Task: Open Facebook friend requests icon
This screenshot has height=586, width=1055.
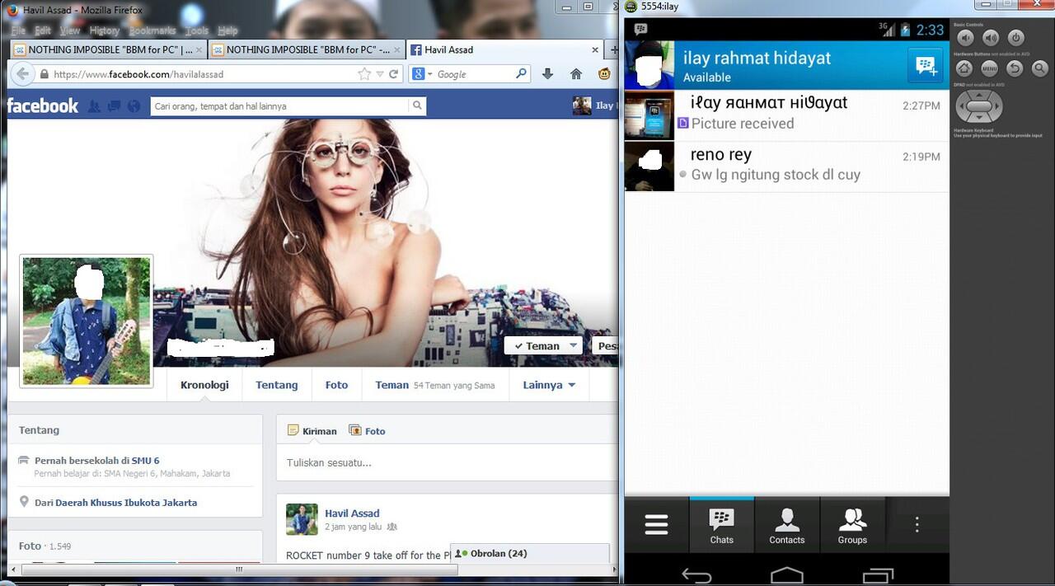Action: tap(95, 105)
